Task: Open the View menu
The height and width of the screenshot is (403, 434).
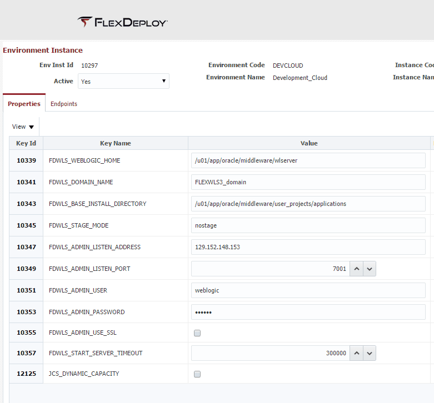Action: click(23, 127)
